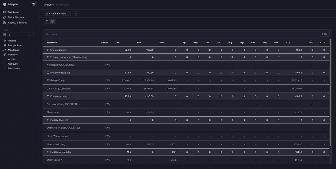Click the table's vertical scrollbar
Viewport: 336px width, 169px height.
(330, 92)
